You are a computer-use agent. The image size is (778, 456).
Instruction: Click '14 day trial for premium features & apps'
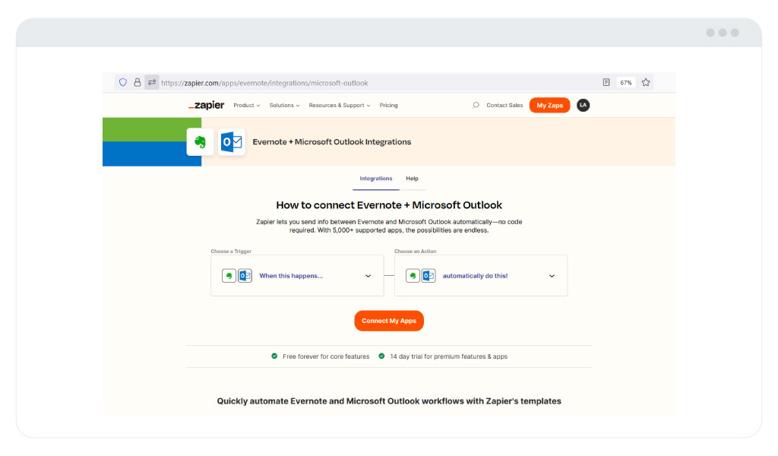click(448, 356)
